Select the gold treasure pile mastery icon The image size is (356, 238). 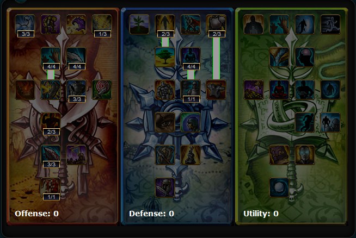coord(254,90)
